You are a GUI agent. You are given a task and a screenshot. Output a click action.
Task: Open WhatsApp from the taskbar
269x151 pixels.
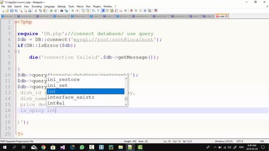point(82,147)
